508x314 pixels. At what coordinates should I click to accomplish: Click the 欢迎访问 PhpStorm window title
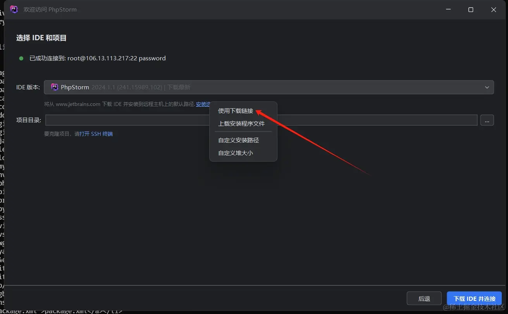click(x=50, y=10)
